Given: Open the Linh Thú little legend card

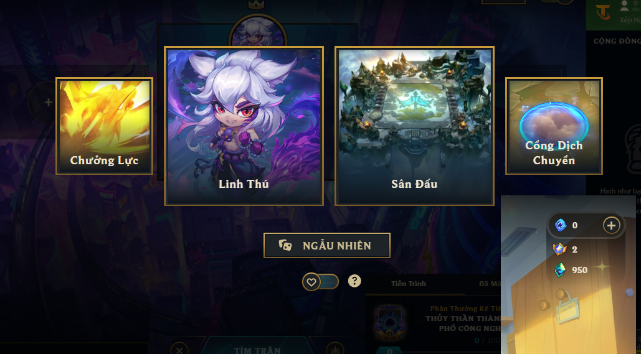Looking at the screenshot, I should point(244,126).
